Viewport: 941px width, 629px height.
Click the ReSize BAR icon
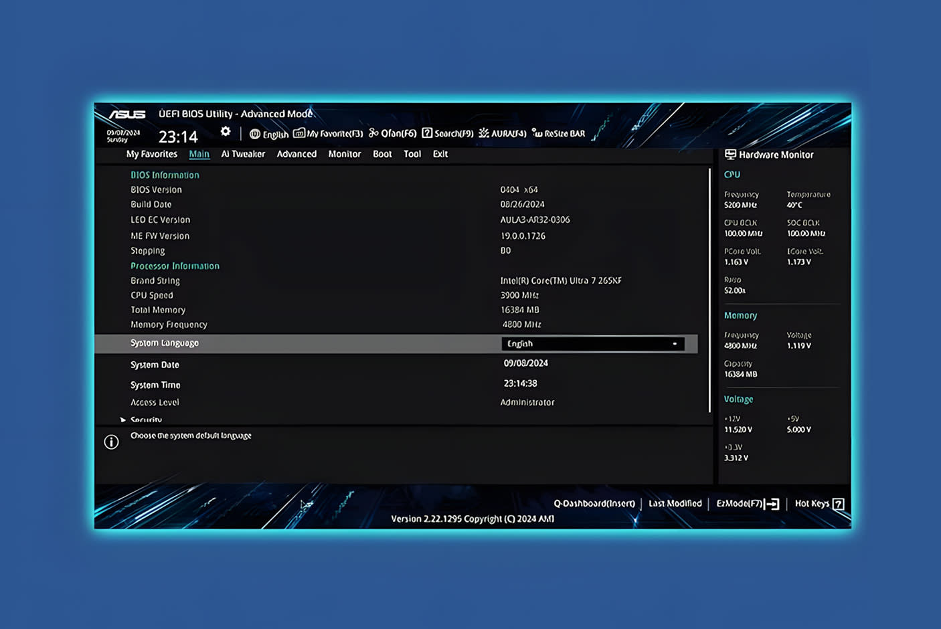point(536,133)
